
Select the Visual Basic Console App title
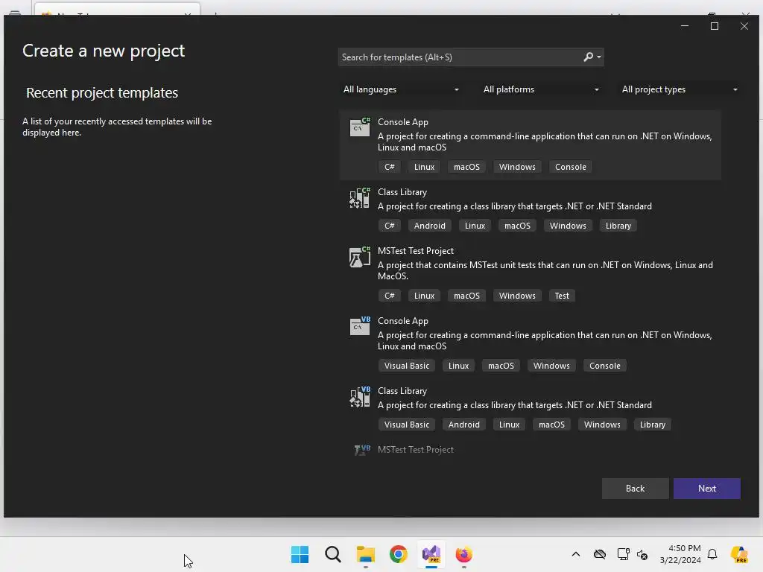(403, 321)
